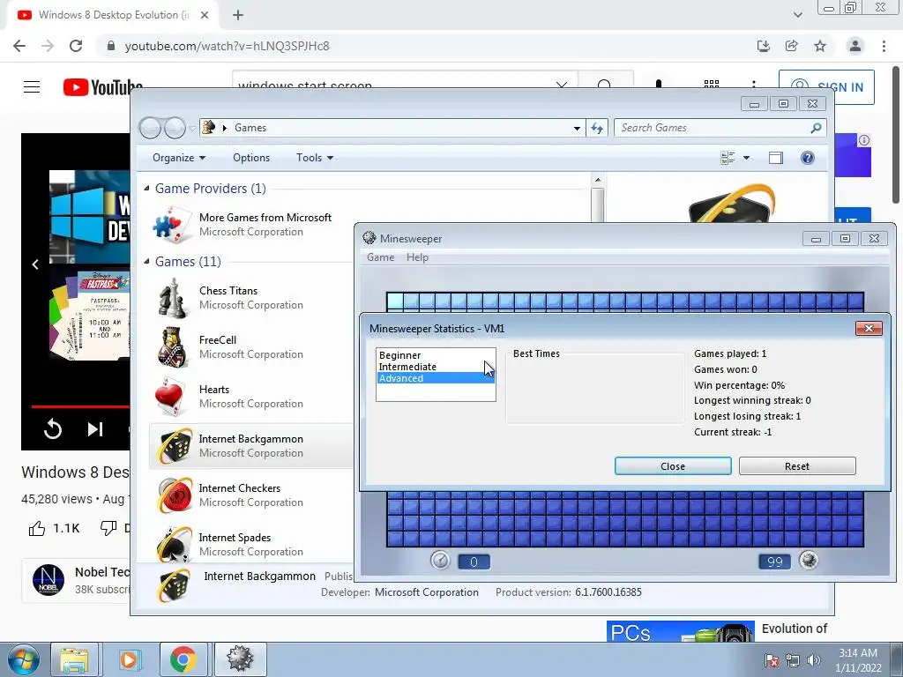Click the Back button in Games window
Screen dimensions: 903x677
click(x=150, y=127)
